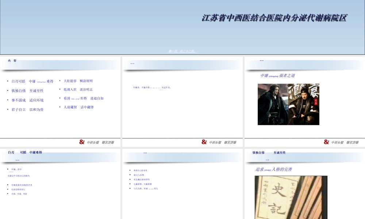Viewport: 365px width, 219px height.
Task: Select the ampersand emblem on the 强者之道 slide
Action: point(326,142)
